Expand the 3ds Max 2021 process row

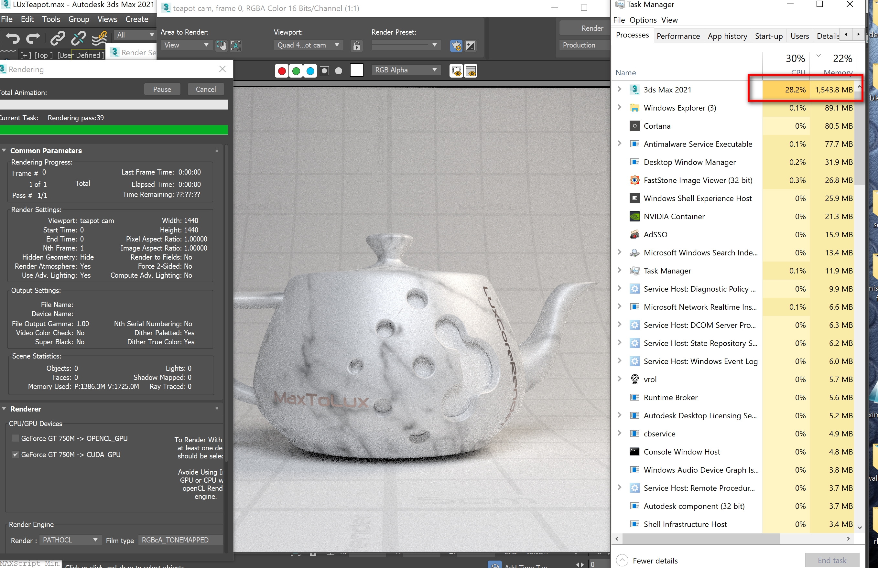pos(620,89)
